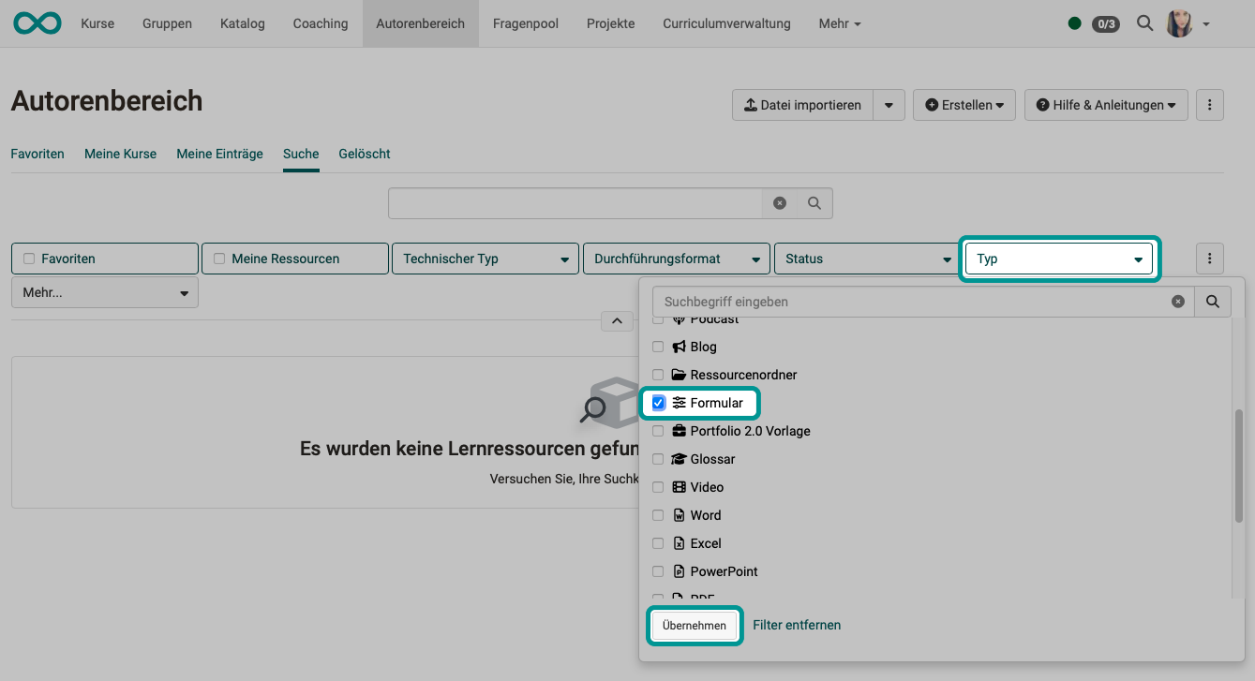Screen dimensions: 1255x681
Task: Check the Video type checkbox
Action: click(658, 487)
